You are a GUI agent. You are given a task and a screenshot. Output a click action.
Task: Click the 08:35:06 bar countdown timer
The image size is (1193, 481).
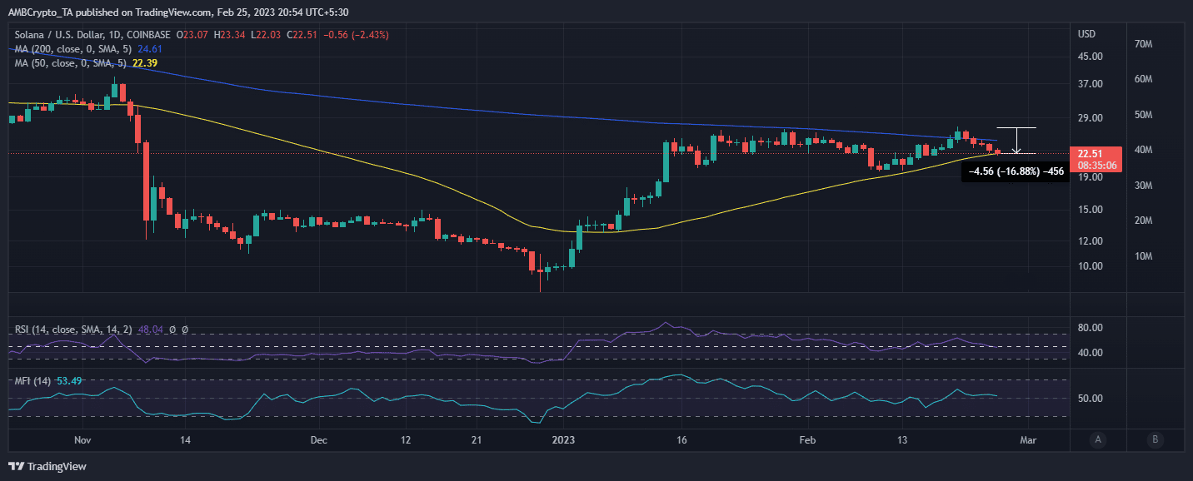(x=1096, y=165)
